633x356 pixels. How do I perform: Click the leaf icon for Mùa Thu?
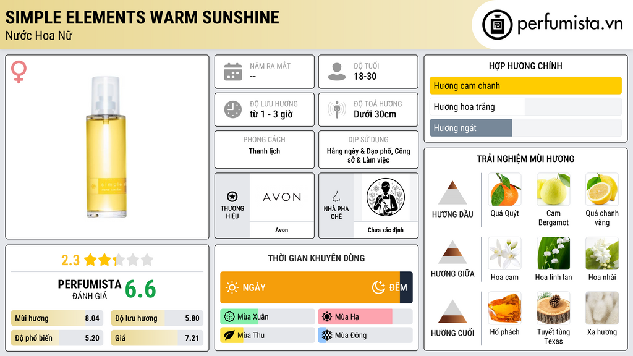tap(229, 336)
